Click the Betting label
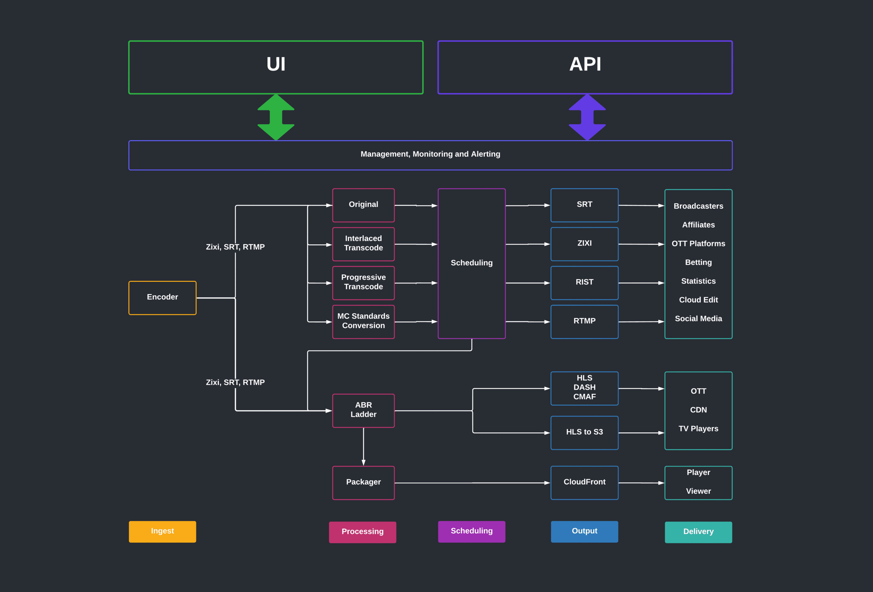The image size is (873, 592). 698,262
